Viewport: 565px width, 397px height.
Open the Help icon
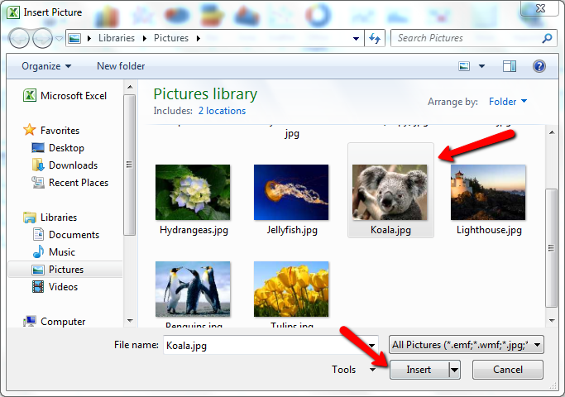(539, 66)
